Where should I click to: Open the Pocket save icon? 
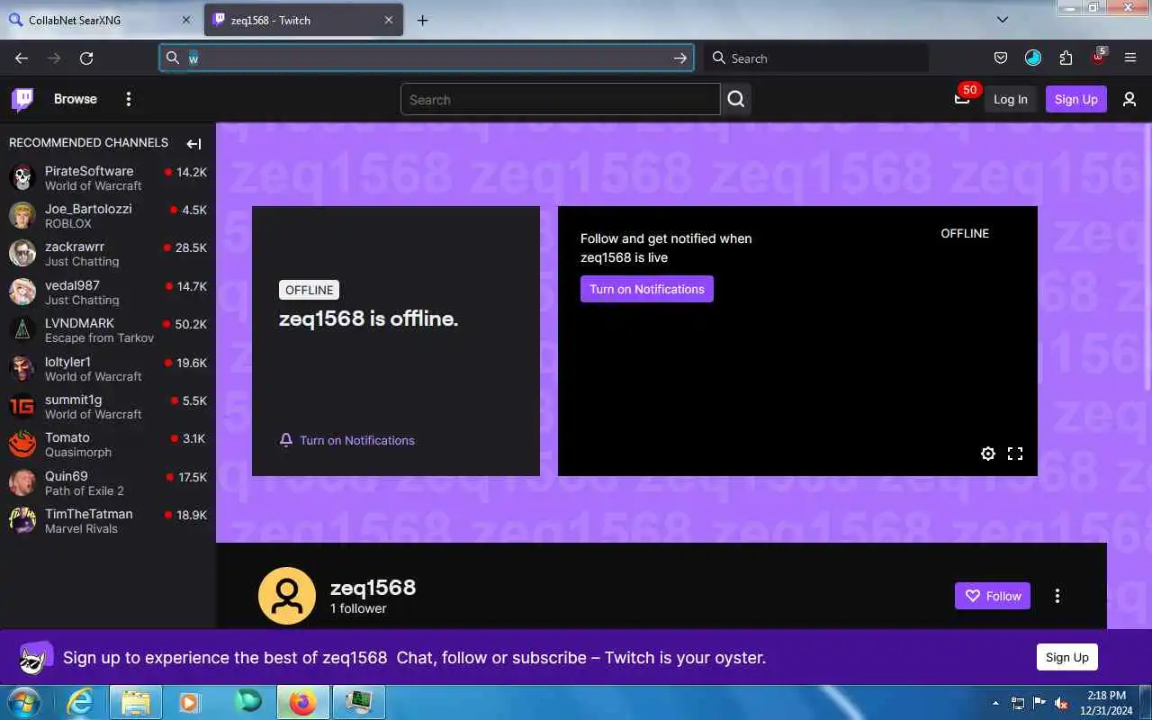[1000, 58]
